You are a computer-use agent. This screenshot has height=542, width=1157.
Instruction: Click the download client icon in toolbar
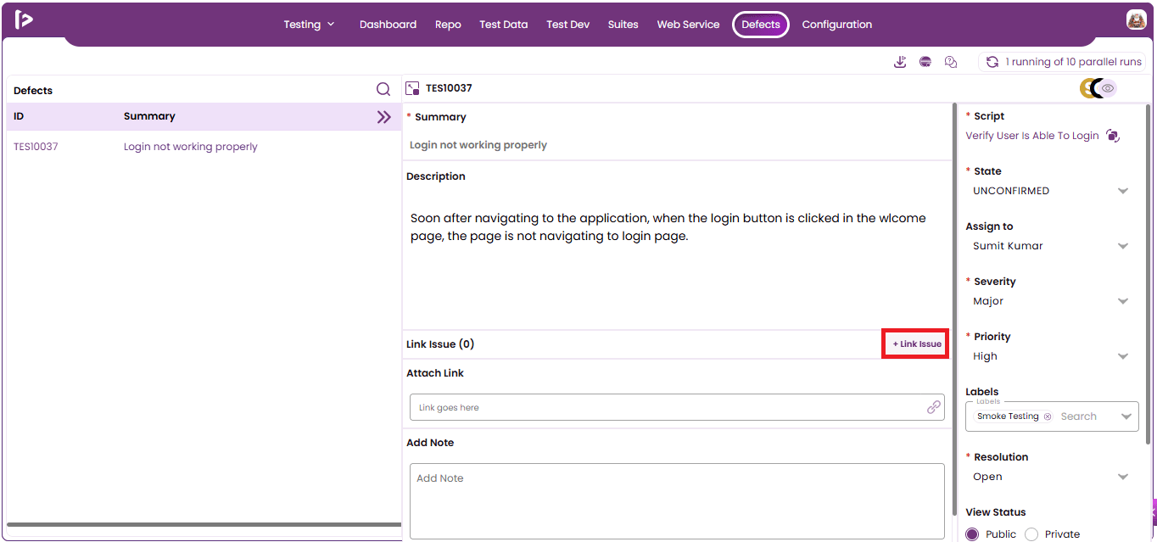point(900,62)
